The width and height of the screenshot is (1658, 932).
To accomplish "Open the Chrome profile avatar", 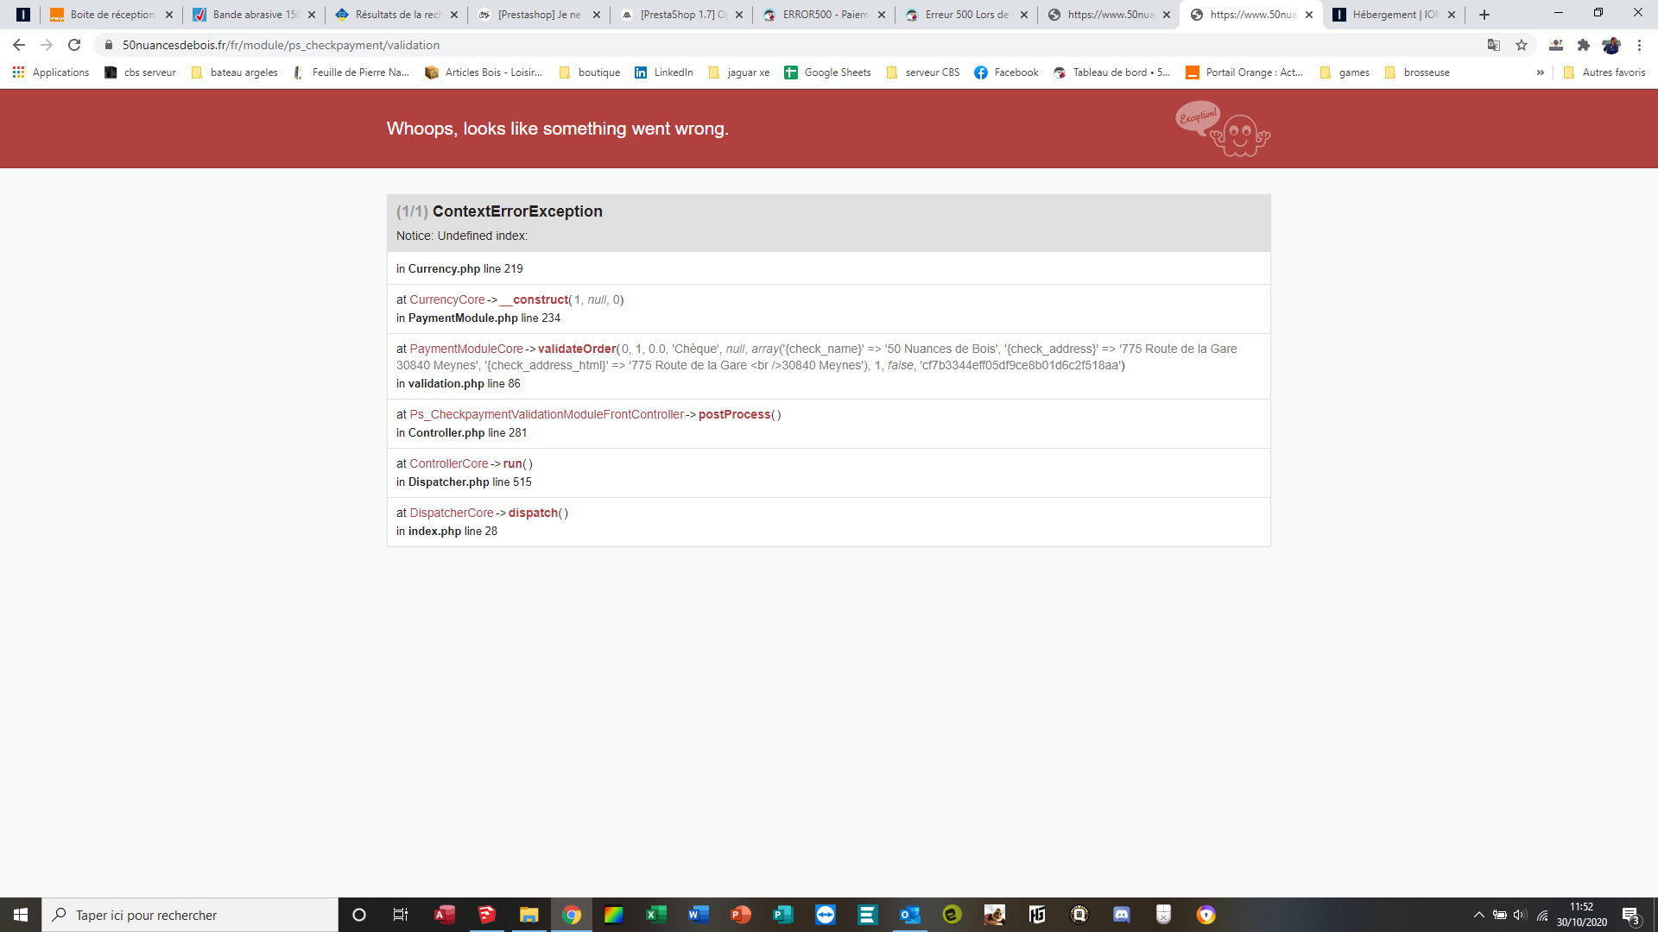I will pyautogui.click(x=1611, y=45).
